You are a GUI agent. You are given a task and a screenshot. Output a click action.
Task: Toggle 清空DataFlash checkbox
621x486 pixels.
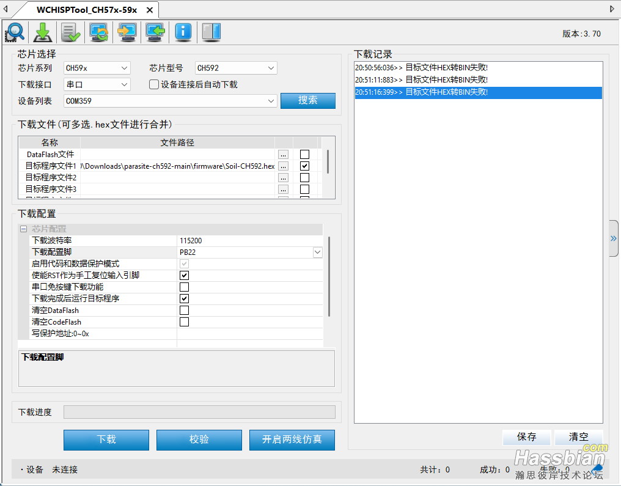click(x=184, y=310)
